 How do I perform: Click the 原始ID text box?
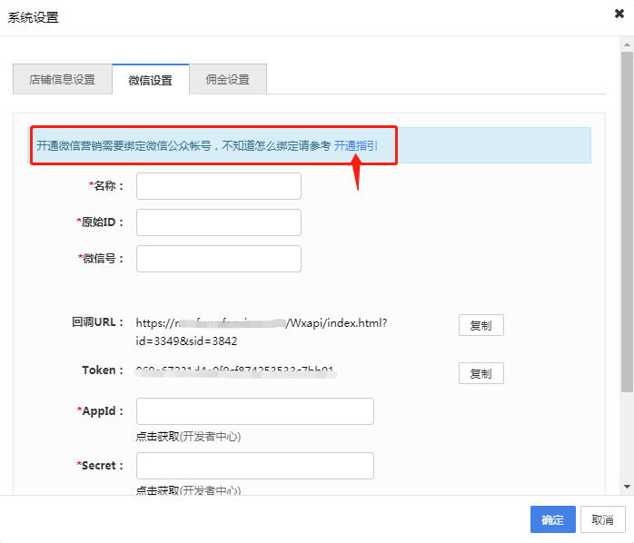click(x=218, y=222)
